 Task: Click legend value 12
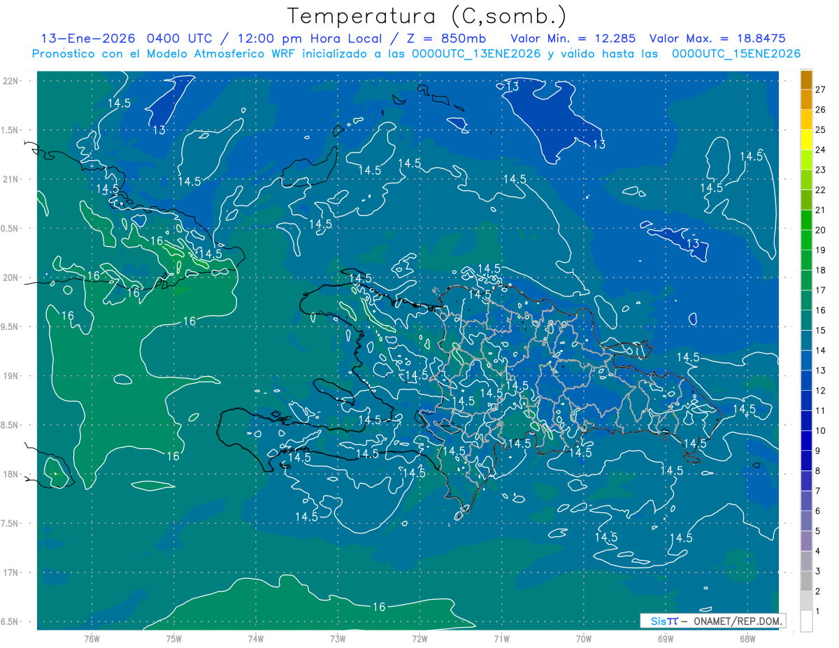821,391
